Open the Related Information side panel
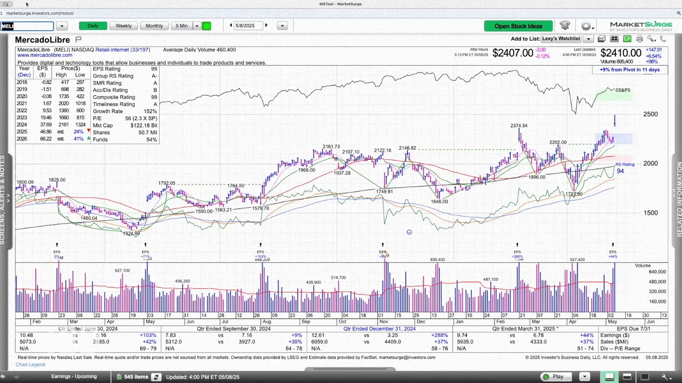The image size is (682, 383). [x=679, y=200]
